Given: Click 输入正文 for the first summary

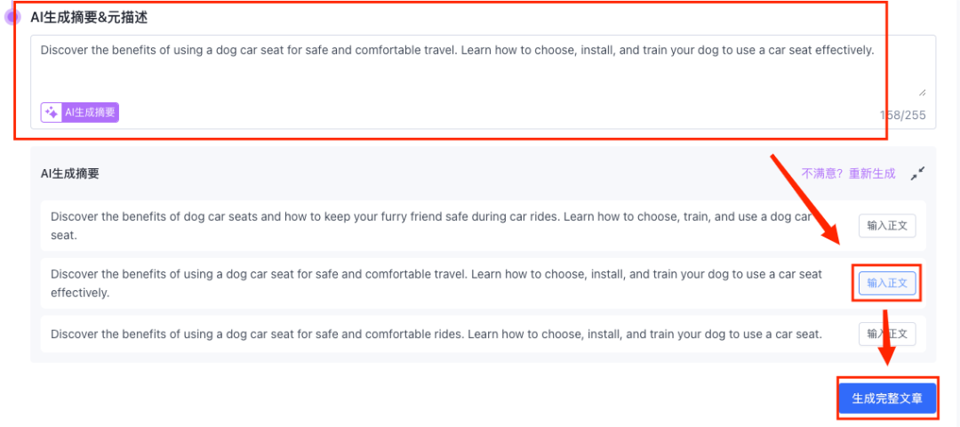Looking at the screenshot, I should 887,226.
